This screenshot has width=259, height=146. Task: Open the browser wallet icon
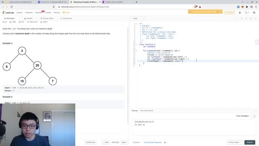(x=251, y=7)
